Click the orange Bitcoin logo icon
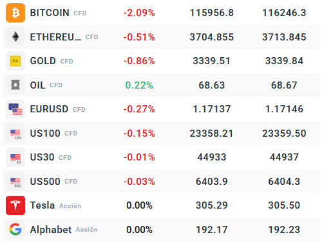 point(15,13)
